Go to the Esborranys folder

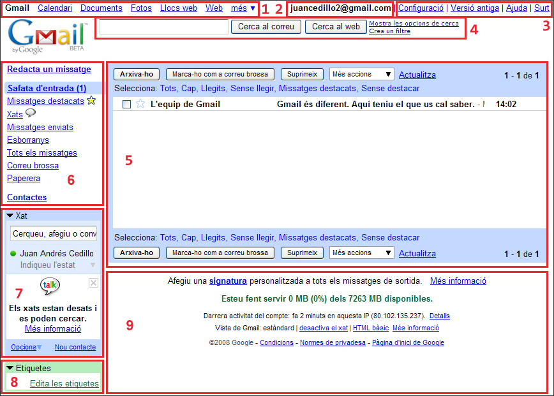click(27, 140)
